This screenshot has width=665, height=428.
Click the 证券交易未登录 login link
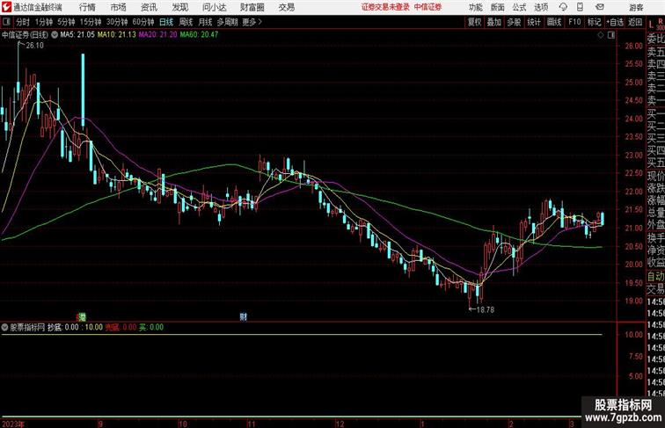385,7
